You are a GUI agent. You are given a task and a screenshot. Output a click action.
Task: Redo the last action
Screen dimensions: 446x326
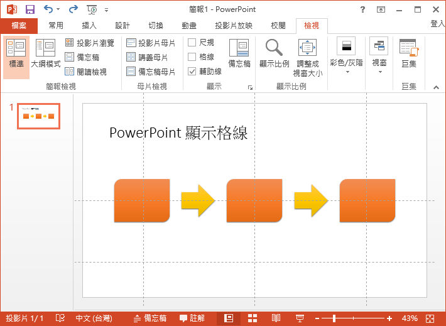(x=73, y=9)
